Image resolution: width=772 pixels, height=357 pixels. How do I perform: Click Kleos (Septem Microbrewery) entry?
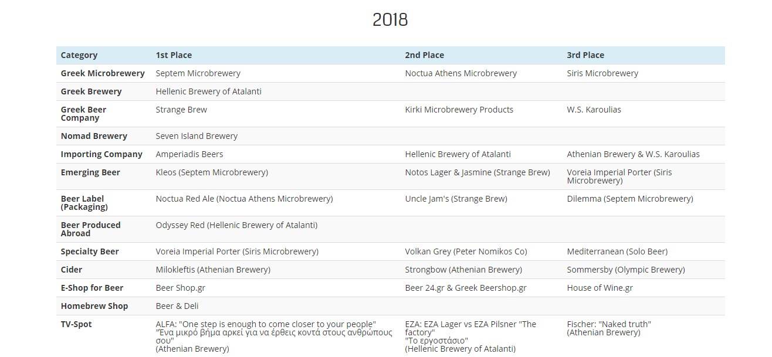pos(212,172)
